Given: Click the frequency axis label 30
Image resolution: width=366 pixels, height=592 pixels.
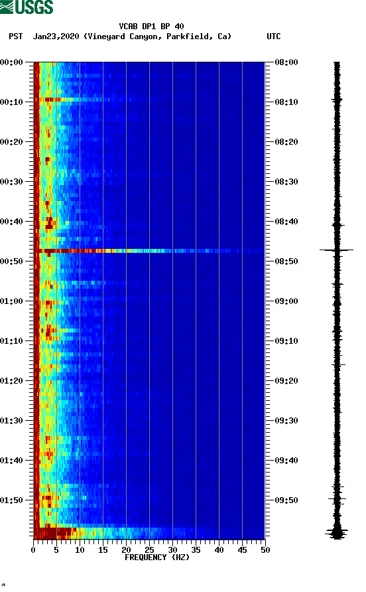Looking at the screenshot, I should coord(172,550).
